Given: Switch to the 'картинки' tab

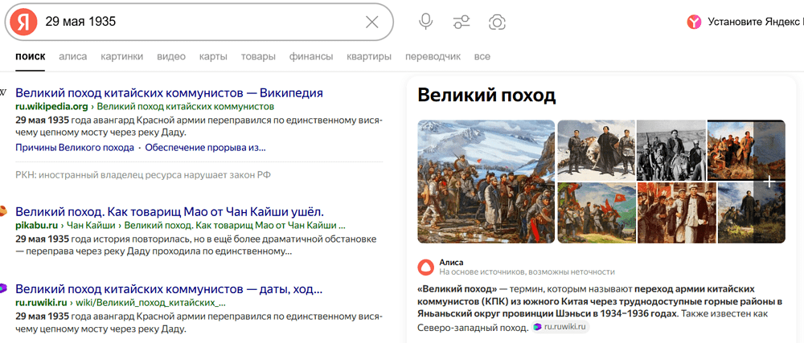Looking at the screenshot, I should click(x=122, y=56).
